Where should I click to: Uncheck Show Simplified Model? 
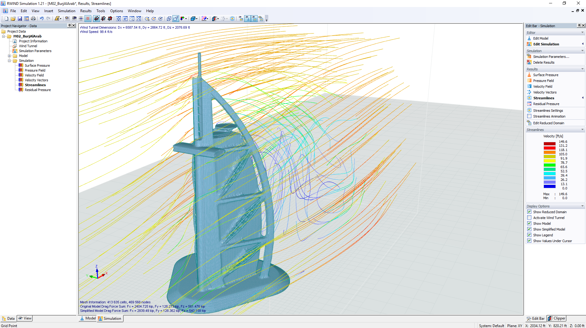pyautogui.click(x=529, y=229)
